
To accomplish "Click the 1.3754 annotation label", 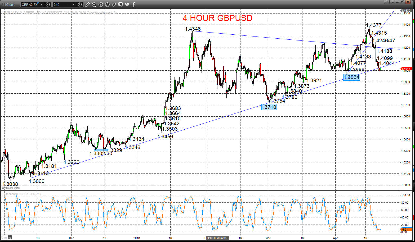I will pyautogui.click(x=278, y=101).
